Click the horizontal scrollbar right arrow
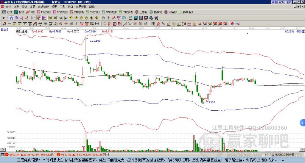Screen dimensions: 305x163 point(266,155)
